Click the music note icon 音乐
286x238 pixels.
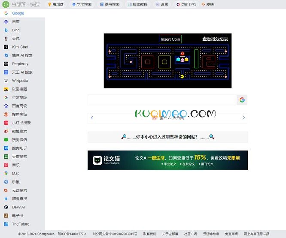6,165
